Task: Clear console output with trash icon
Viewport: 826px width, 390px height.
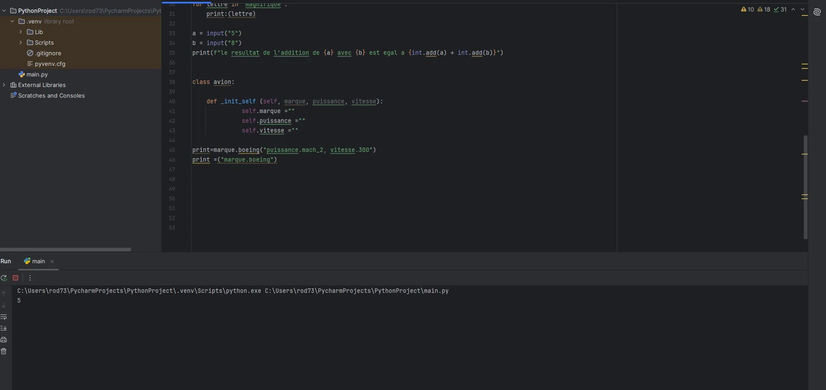Action: pos(4,351)
